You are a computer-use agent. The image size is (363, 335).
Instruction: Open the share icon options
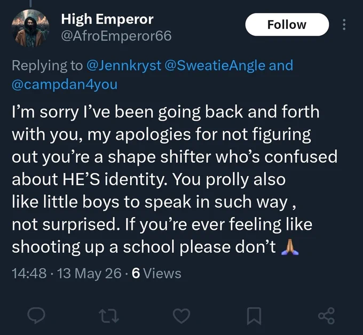coord(326,315)
